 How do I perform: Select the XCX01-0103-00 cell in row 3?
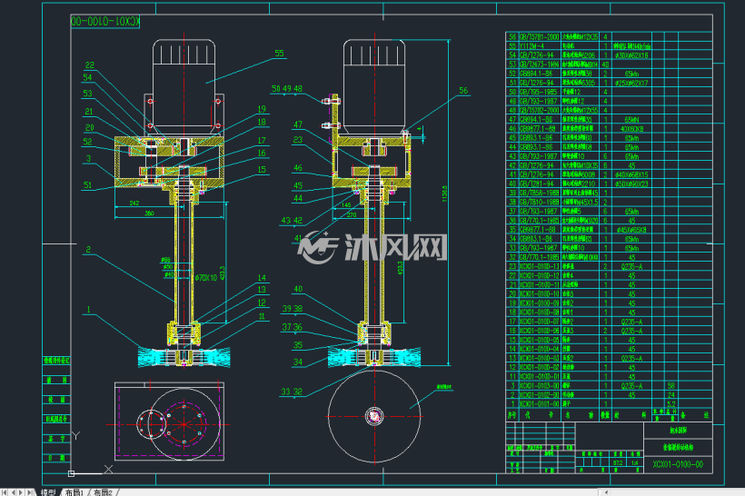(x=540, y=386)
